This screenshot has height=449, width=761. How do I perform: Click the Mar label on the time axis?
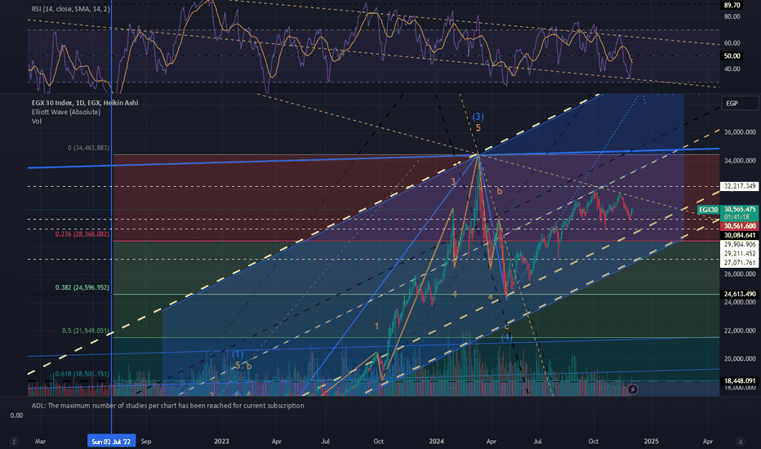click(x=40, y=442)
